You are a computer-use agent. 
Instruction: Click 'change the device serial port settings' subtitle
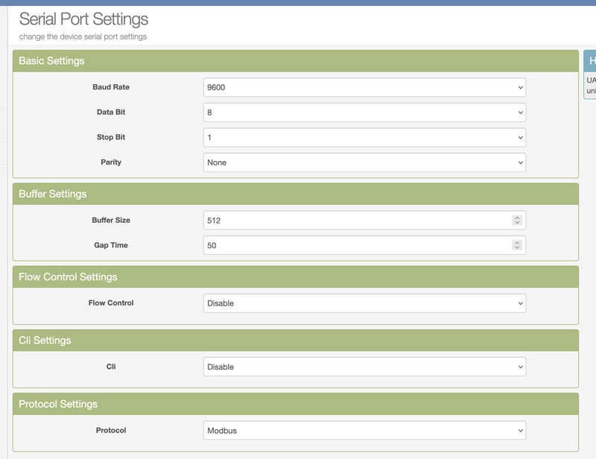tap(83, 37)
